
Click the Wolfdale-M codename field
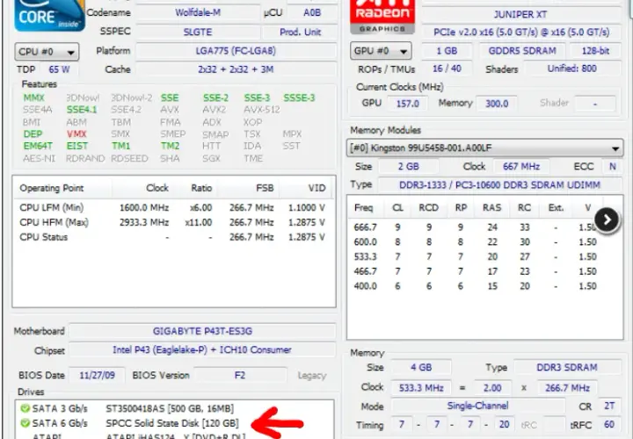(198, 12)
